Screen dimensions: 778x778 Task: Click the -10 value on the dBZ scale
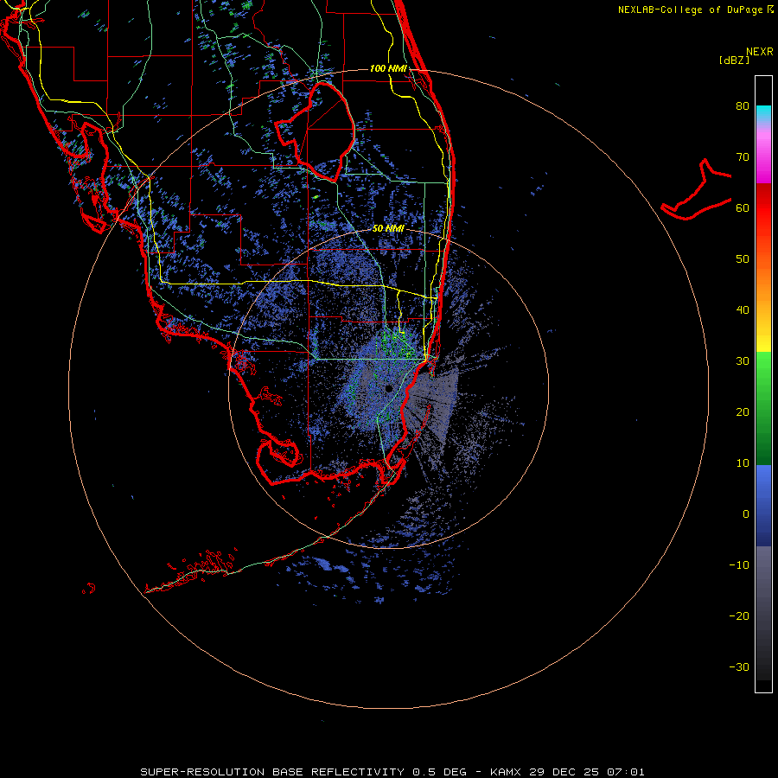tap(739, 565)
